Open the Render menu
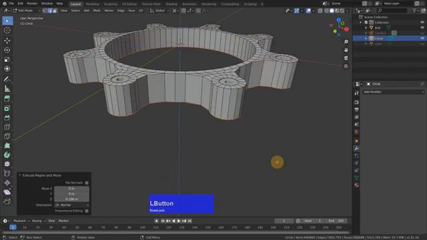 pos(32,3)
